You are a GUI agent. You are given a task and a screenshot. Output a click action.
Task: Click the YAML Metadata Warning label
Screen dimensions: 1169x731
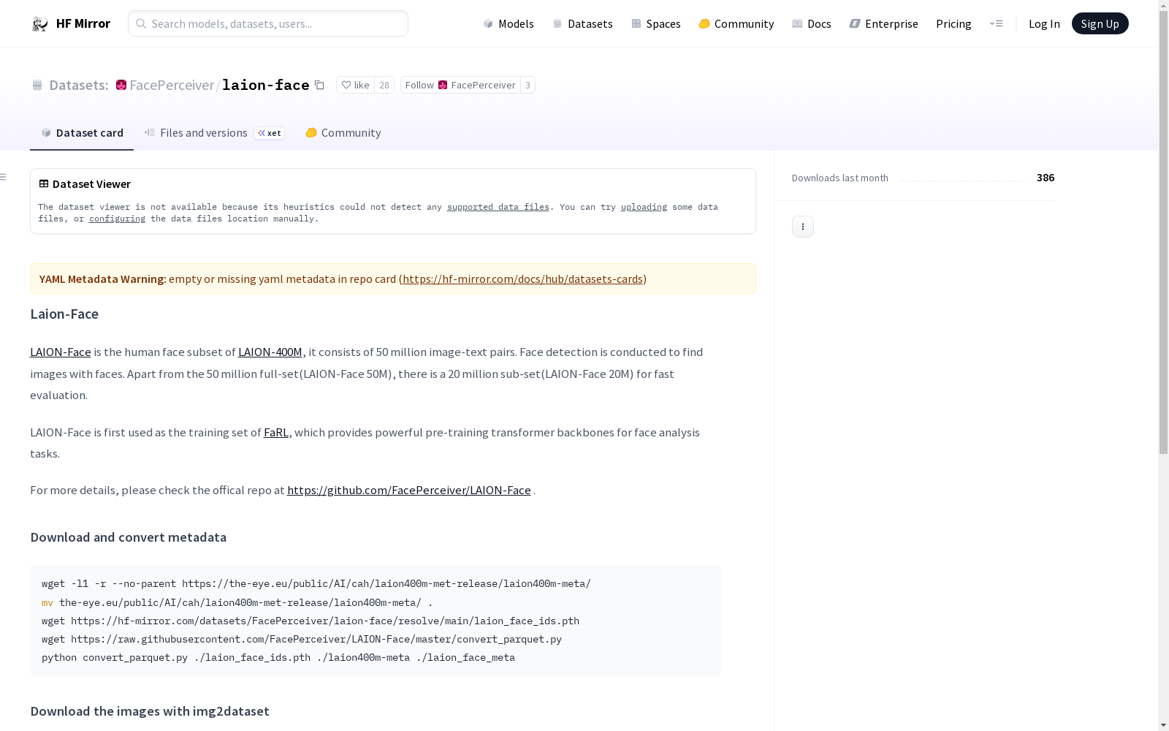[x=102, y=279]
